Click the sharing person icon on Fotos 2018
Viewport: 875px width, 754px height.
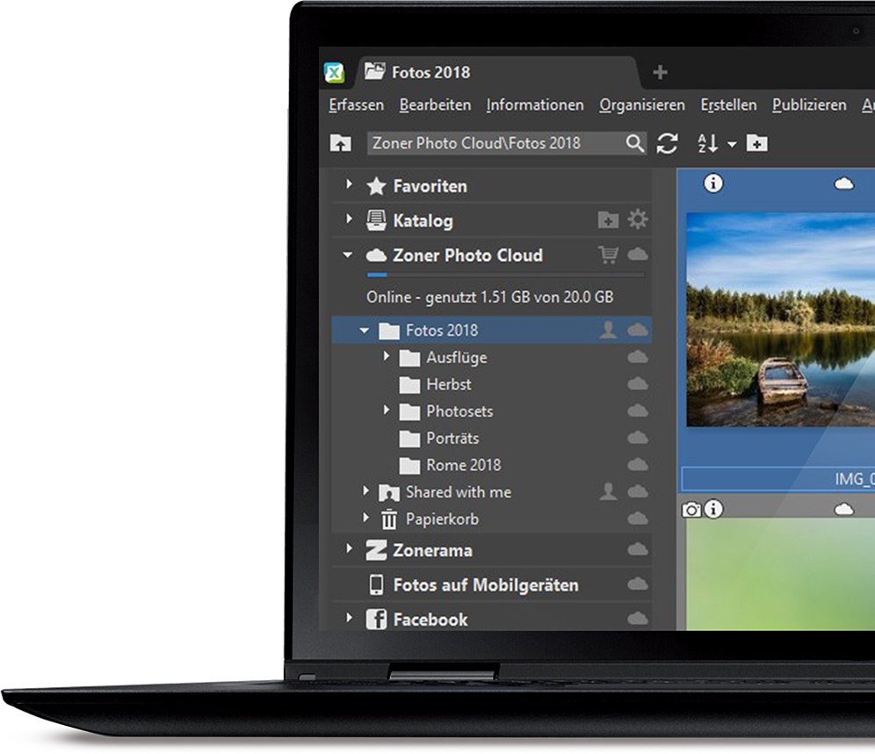click(608, 330)
